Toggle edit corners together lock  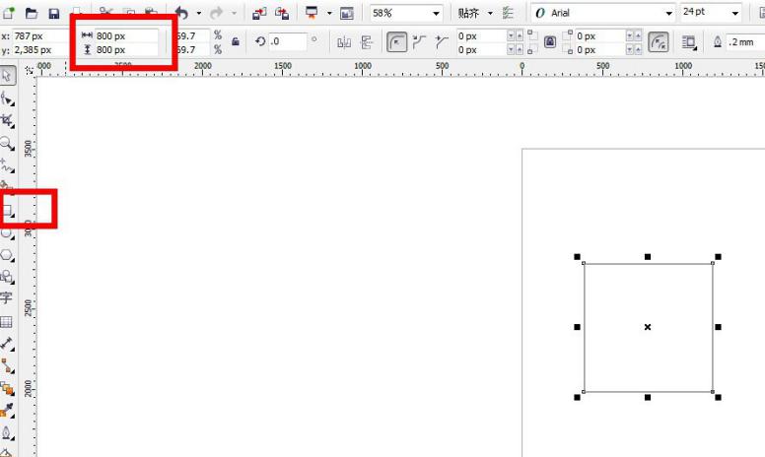[549, 42]
